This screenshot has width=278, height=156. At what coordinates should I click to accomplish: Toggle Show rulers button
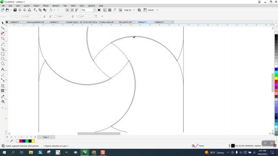(x=105, y=10)
